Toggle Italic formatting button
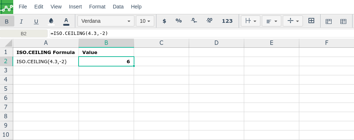 pyautogui.click(x=21, y=21)
